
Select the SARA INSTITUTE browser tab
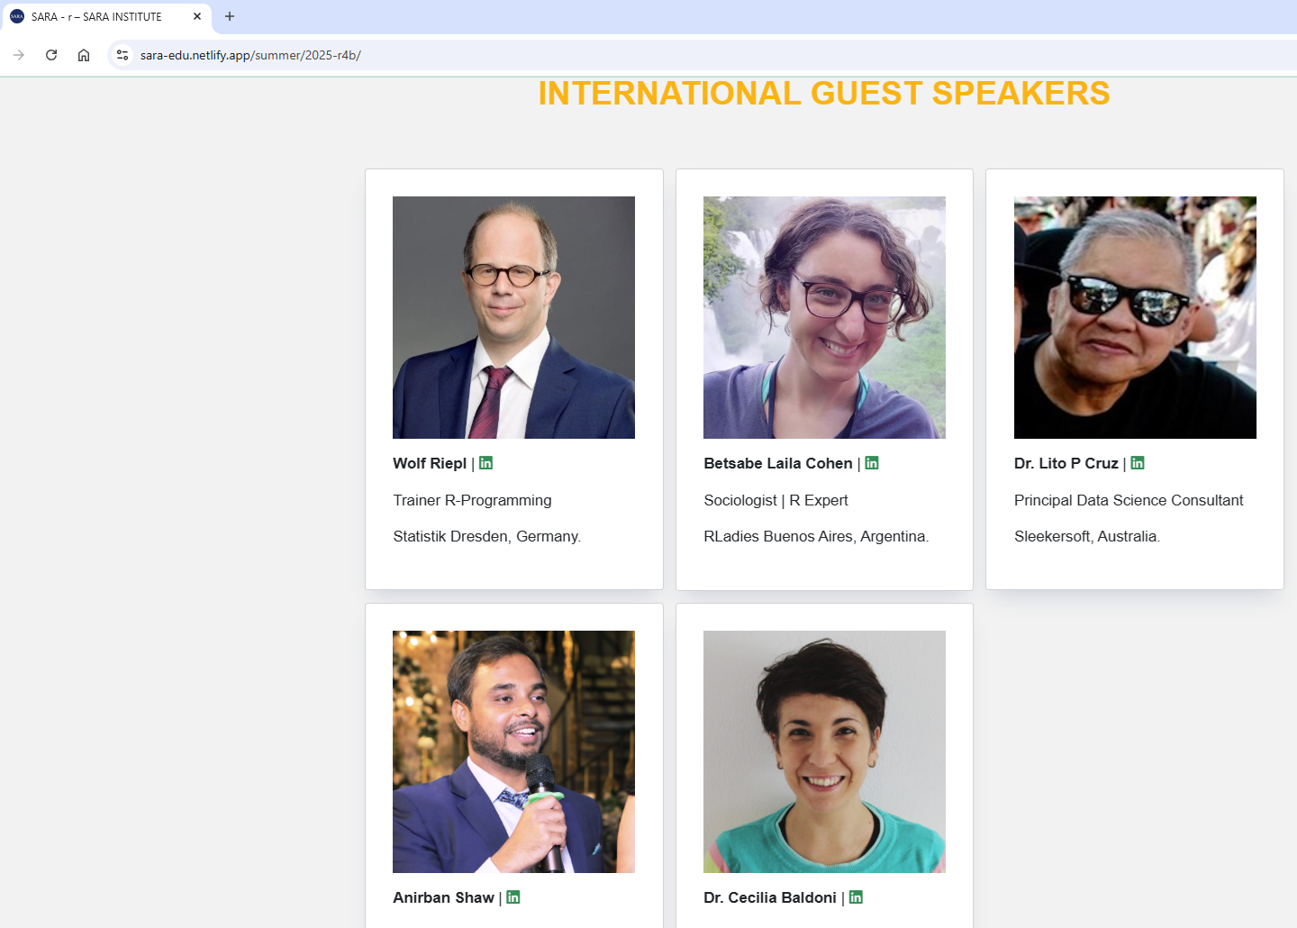coord(99,16)
